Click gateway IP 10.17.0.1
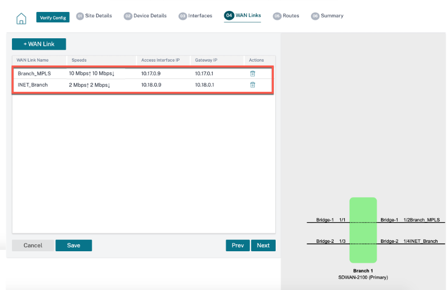 click(x=204, y=73)
